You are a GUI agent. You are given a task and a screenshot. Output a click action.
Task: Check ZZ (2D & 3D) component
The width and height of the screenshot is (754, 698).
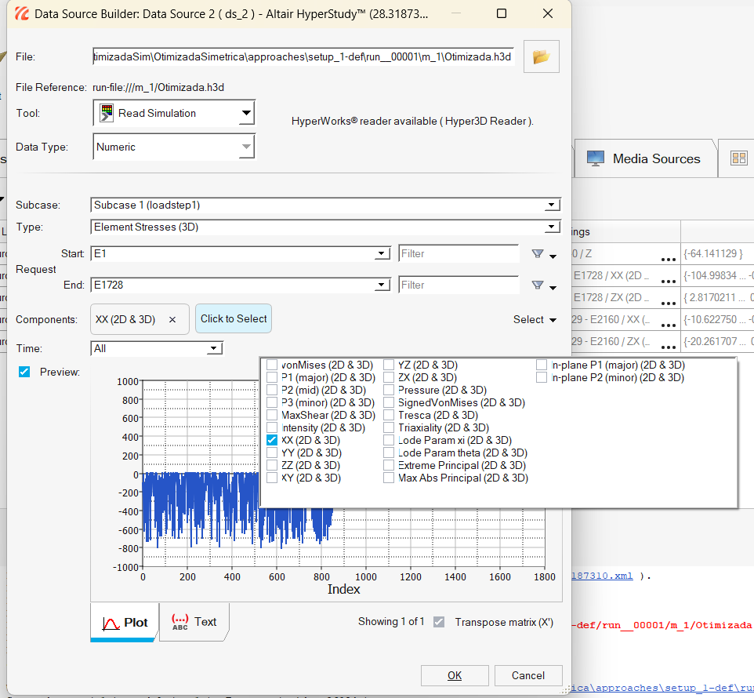pyautogui.click(x=272, y=465)
